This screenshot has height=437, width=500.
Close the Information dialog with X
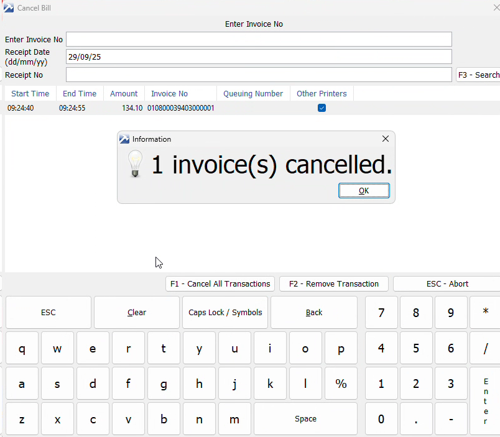click(x=385, y=139)
